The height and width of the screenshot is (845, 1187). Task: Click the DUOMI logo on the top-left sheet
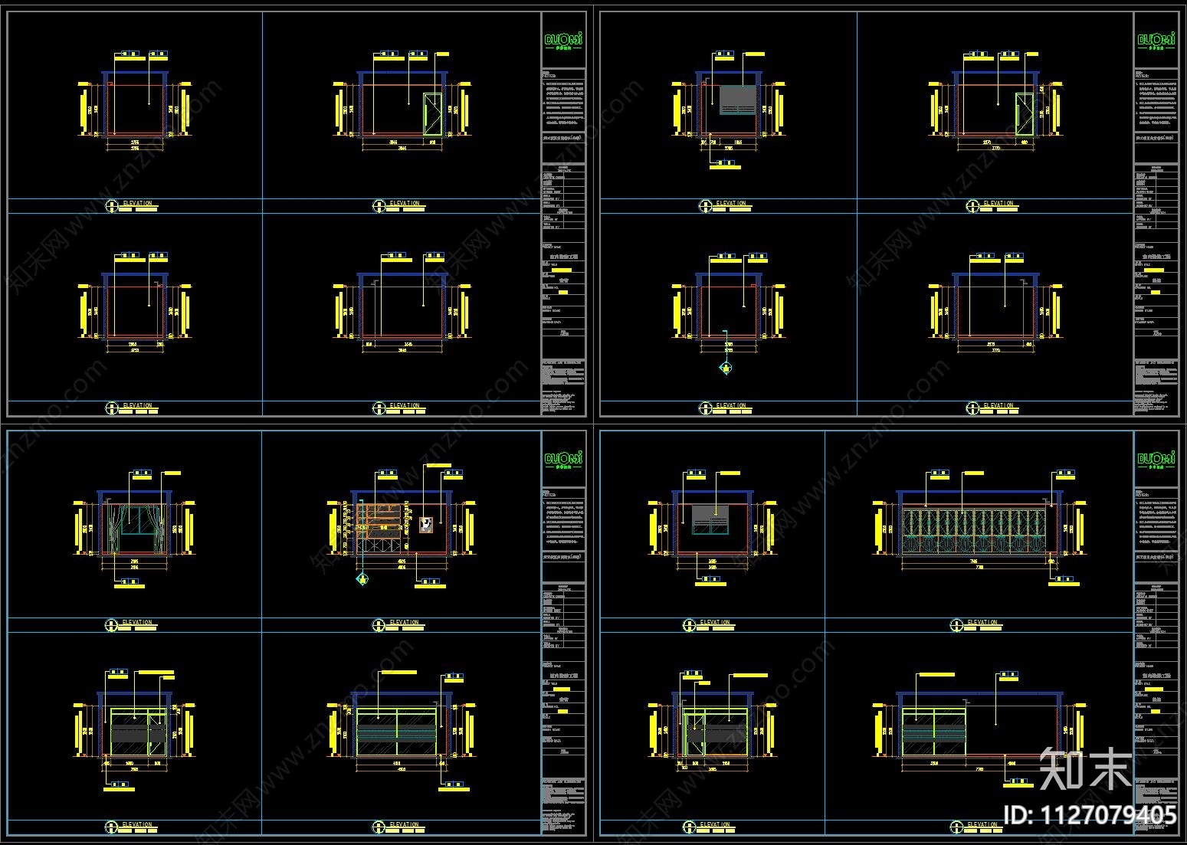point(563,40)
